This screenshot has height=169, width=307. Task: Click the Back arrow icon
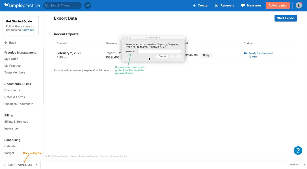[x=6, y=43]
